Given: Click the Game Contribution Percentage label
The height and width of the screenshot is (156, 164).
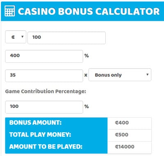Looking at the screenshot, I should [x=46, y=91].
